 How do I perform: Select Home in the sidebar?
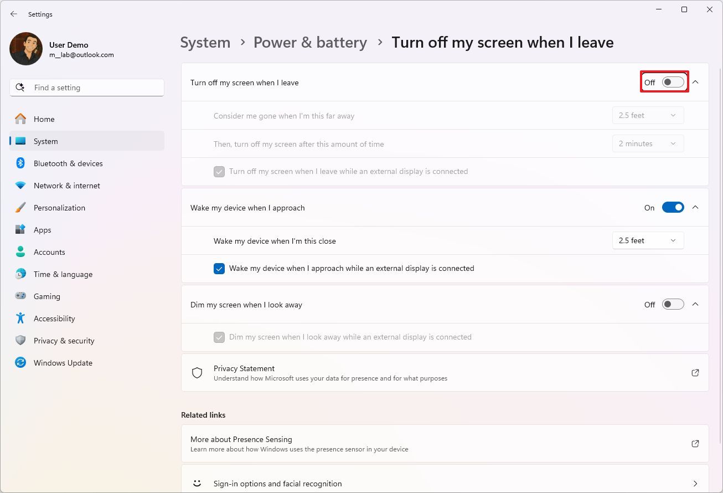point(44,119)
